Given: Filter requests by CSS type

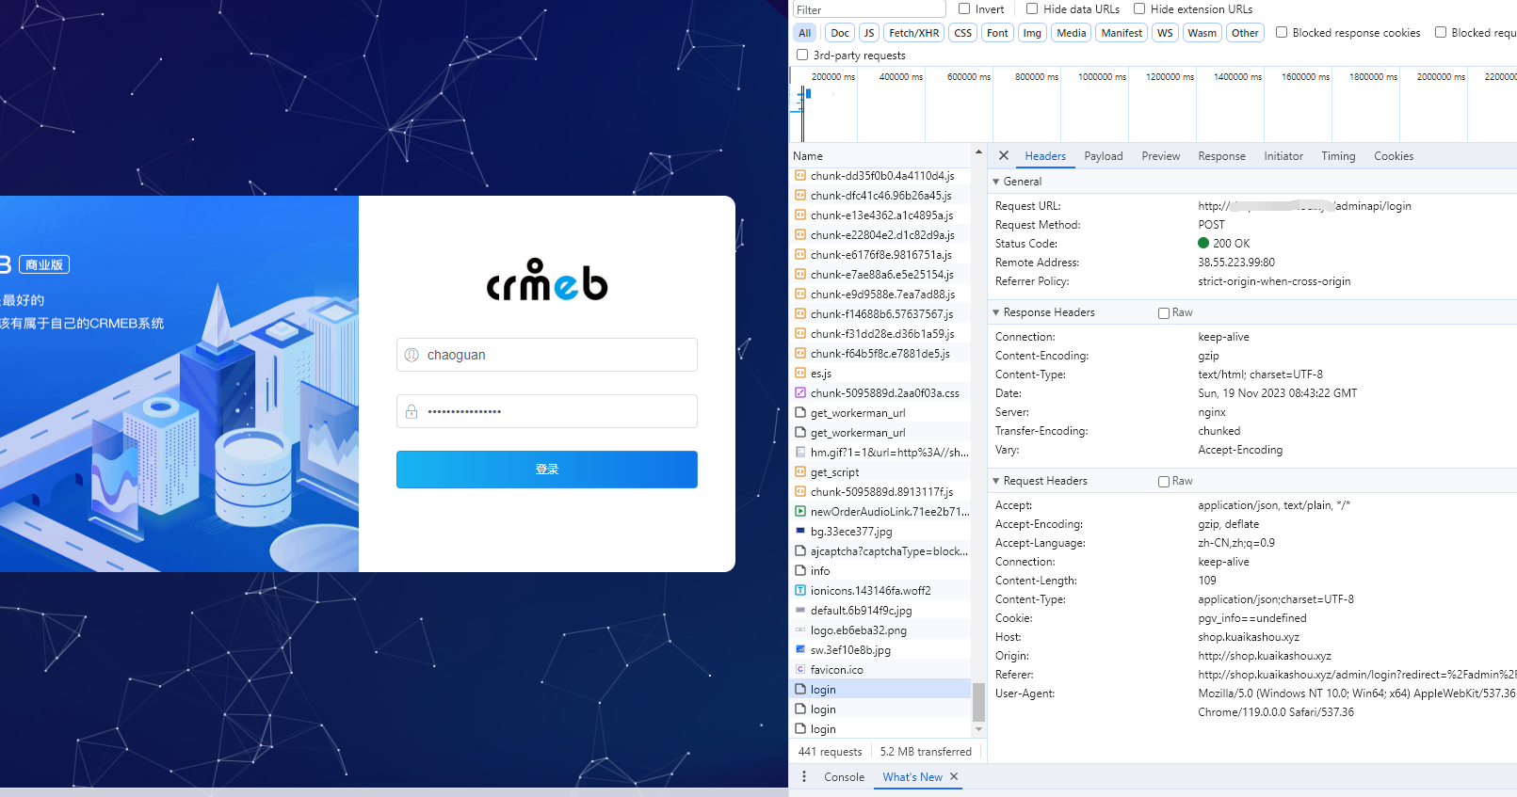Looking at the screenshot, I should pos(962,33).
